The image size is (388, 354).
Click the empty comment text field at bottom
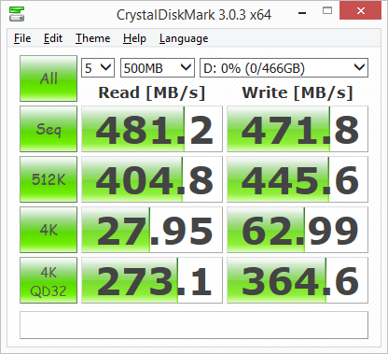[x=194, y=325]
